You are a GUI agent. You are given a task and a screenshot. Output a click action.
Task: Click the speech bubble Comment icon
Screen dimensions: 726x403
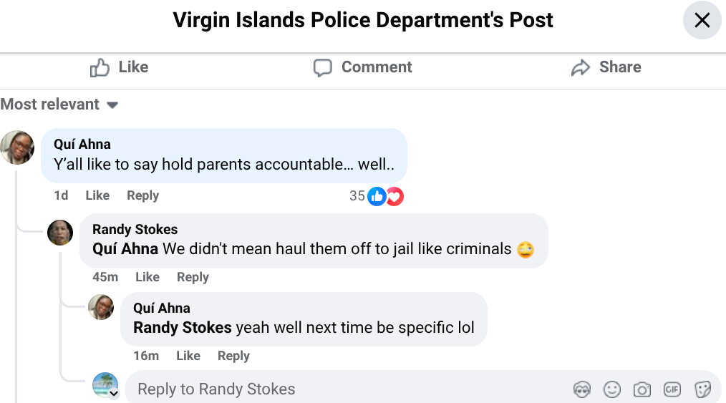pos(323,68)
